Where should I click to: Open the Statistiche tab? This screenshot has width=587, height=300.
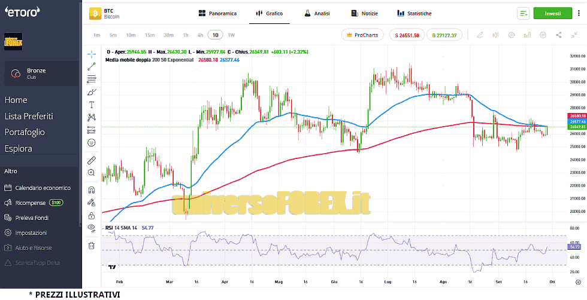click(x=414, y=13)
